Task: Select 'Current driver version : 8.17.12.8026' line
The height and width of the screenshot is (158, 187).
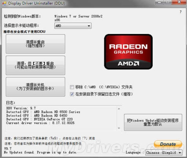Action: (x=40, y=123)
